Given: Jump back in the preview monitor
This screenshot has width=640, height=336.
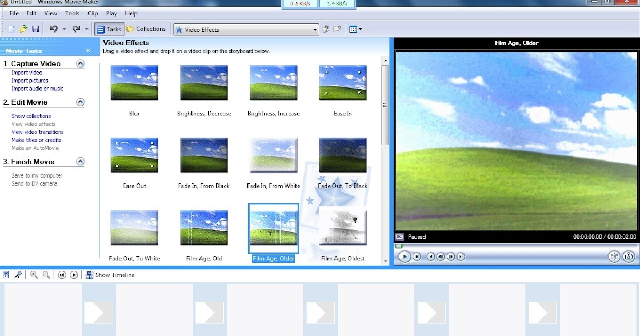Looking at the screenshot, I should coord(430,257).
